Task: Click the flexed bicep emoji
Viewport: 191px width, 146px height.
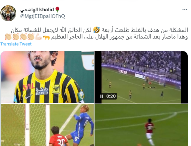Action: pyautogui.click(x=38, y=37)
